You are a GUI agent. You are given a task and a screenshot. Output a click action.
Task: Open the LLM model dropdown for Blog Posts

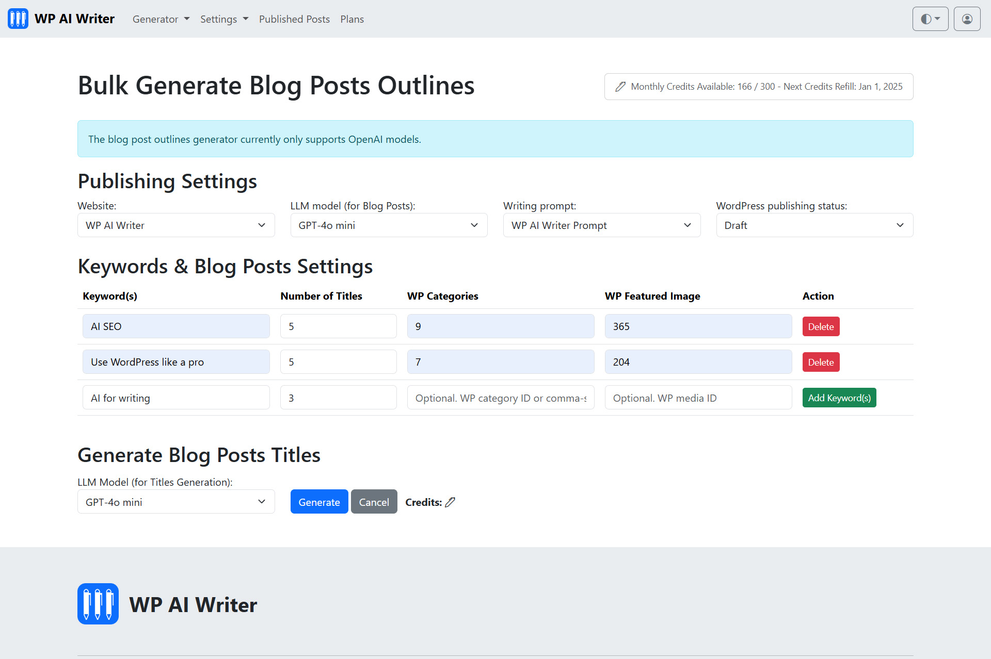tap(389, 225)
